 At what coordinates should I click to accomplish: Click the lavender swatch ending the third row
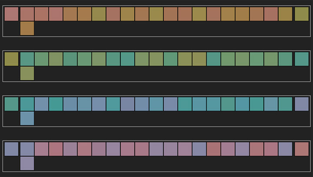pyautogui.click(x=301, y=104)
